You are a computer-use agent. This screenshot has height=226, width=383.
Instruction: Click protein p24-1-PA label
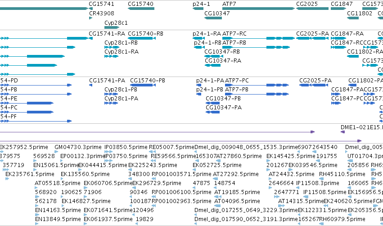[x=210, y=81]
